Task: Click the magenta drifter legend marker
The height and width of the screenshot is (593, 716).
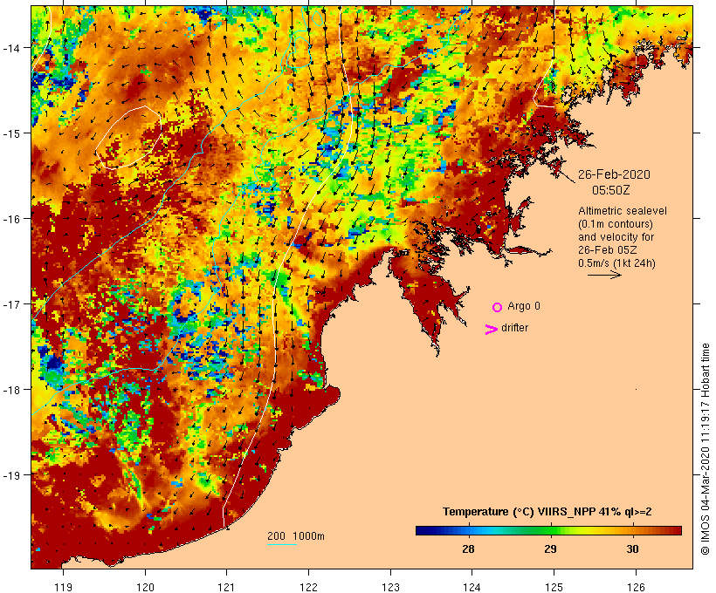Action: click(491, 330)
